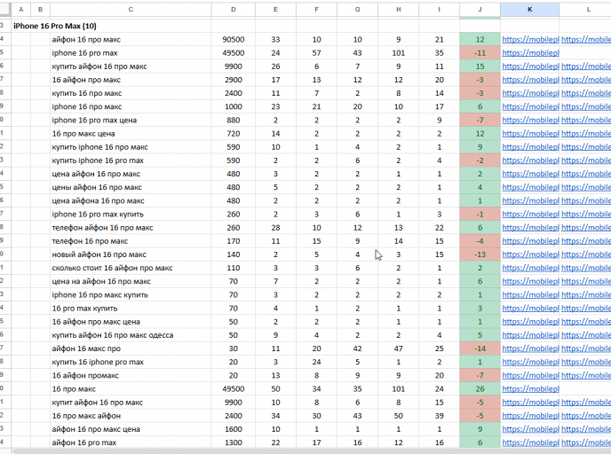
Task: Select column D header
Action: click(x=233, y=10)
